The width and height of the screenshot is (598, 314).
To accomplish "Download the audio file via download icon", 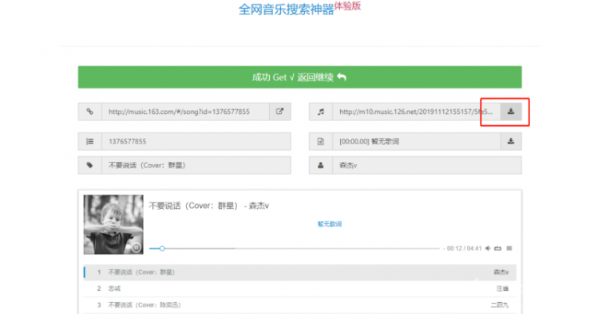I will tap(511, 112).
